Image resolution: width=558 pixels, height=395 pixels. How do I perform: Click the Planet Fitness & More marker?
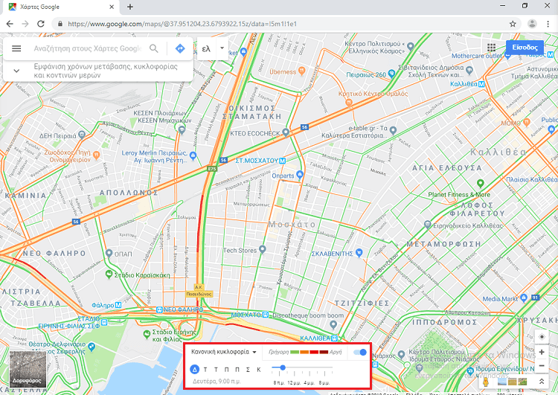click(481, 184)
